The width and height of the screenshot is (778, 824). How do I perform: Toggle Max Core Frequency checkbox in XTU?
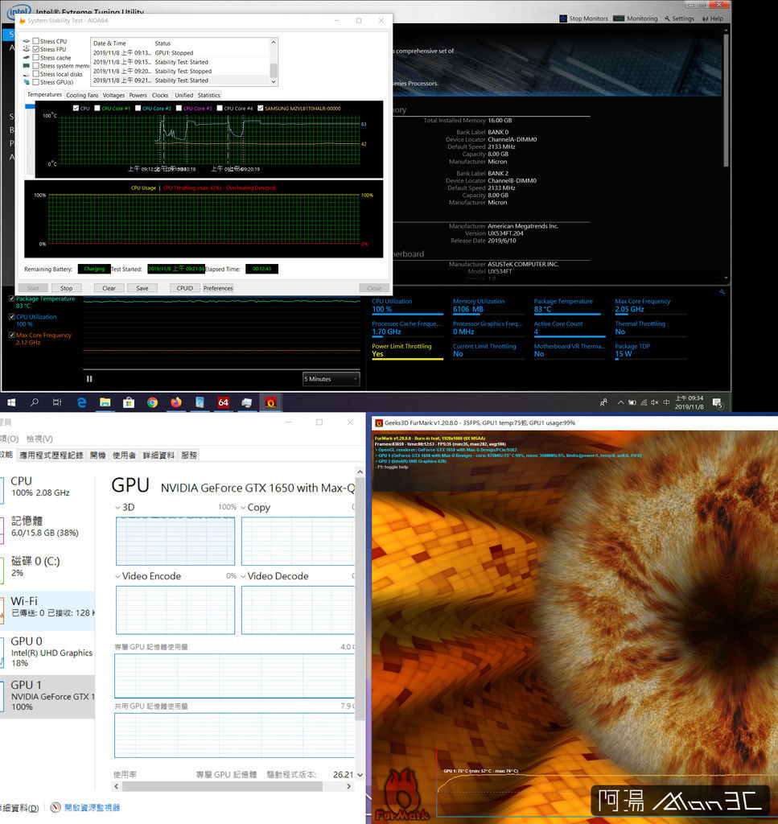[x=11, y=336]
